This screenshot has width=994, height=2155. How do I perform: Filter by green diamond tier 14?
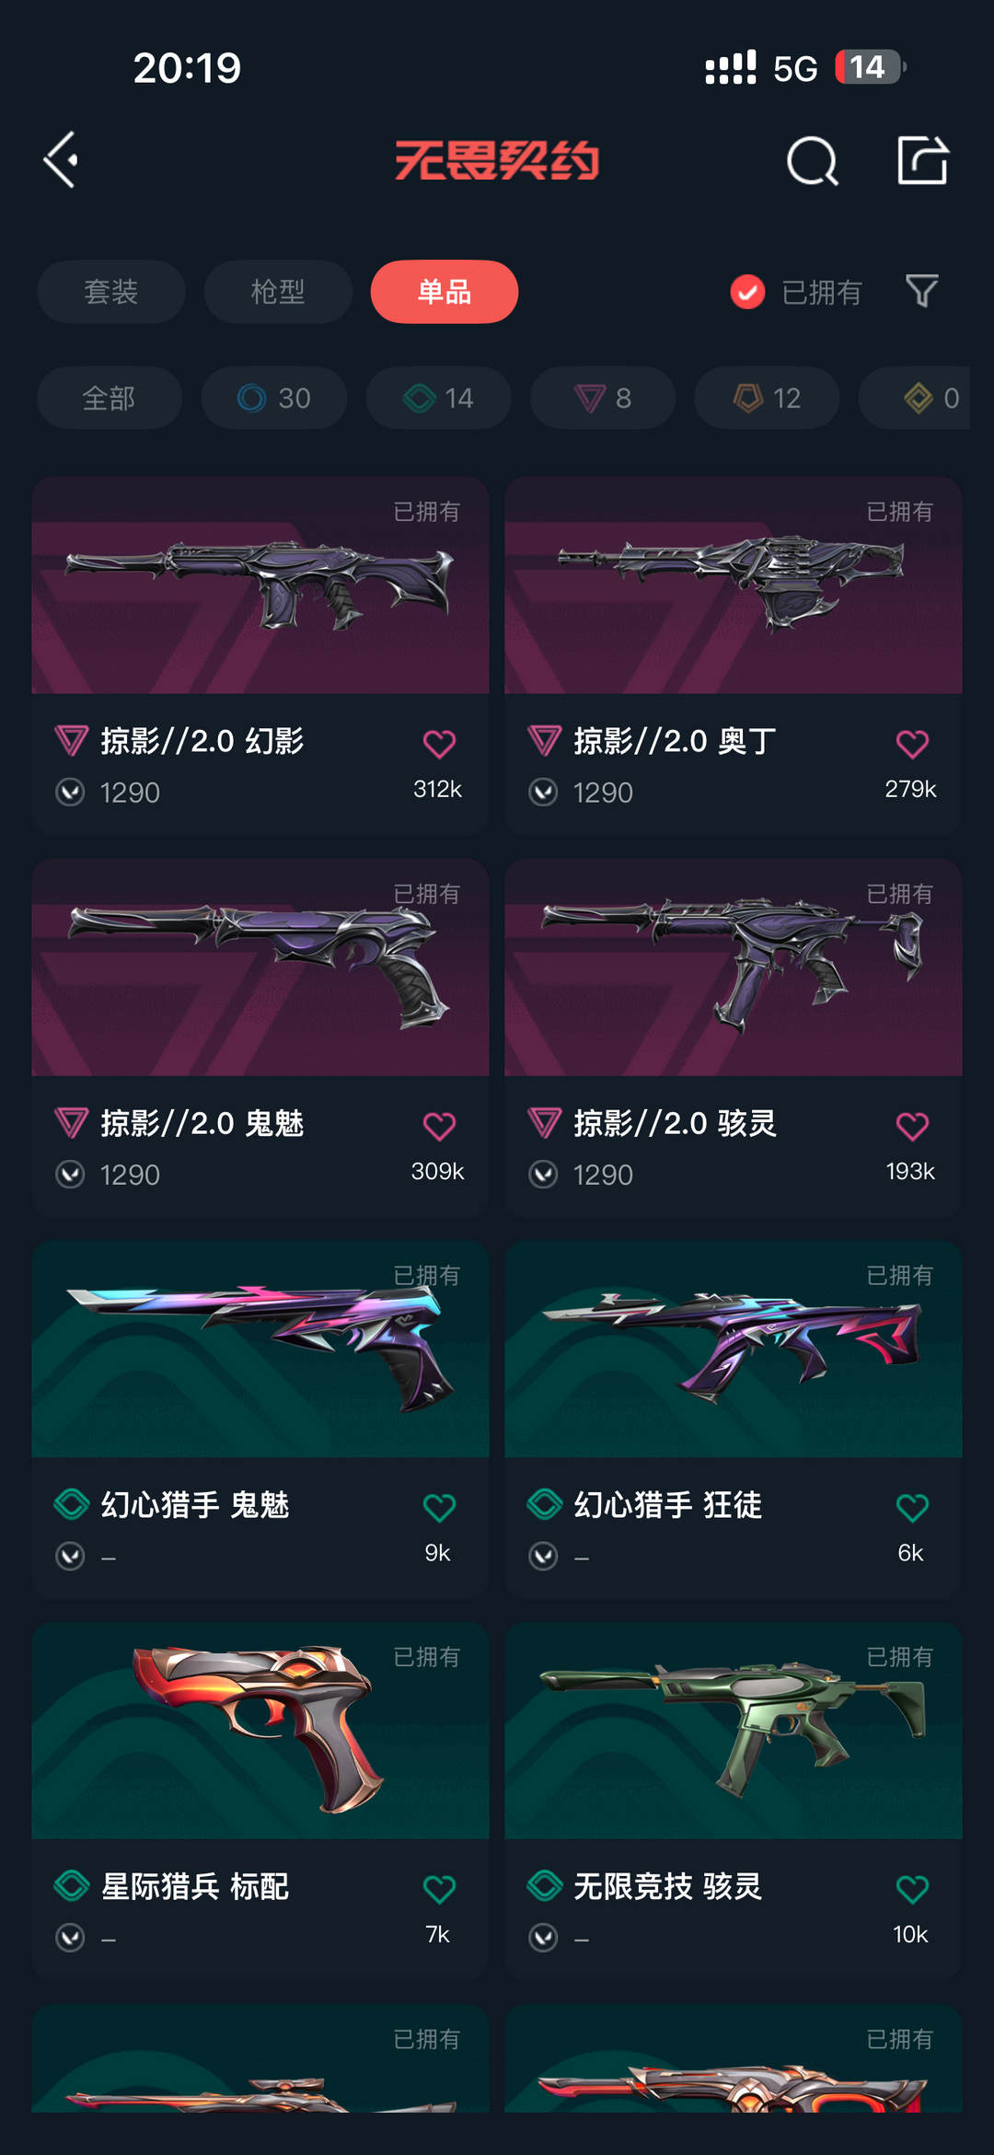click(x=439, y=398)
